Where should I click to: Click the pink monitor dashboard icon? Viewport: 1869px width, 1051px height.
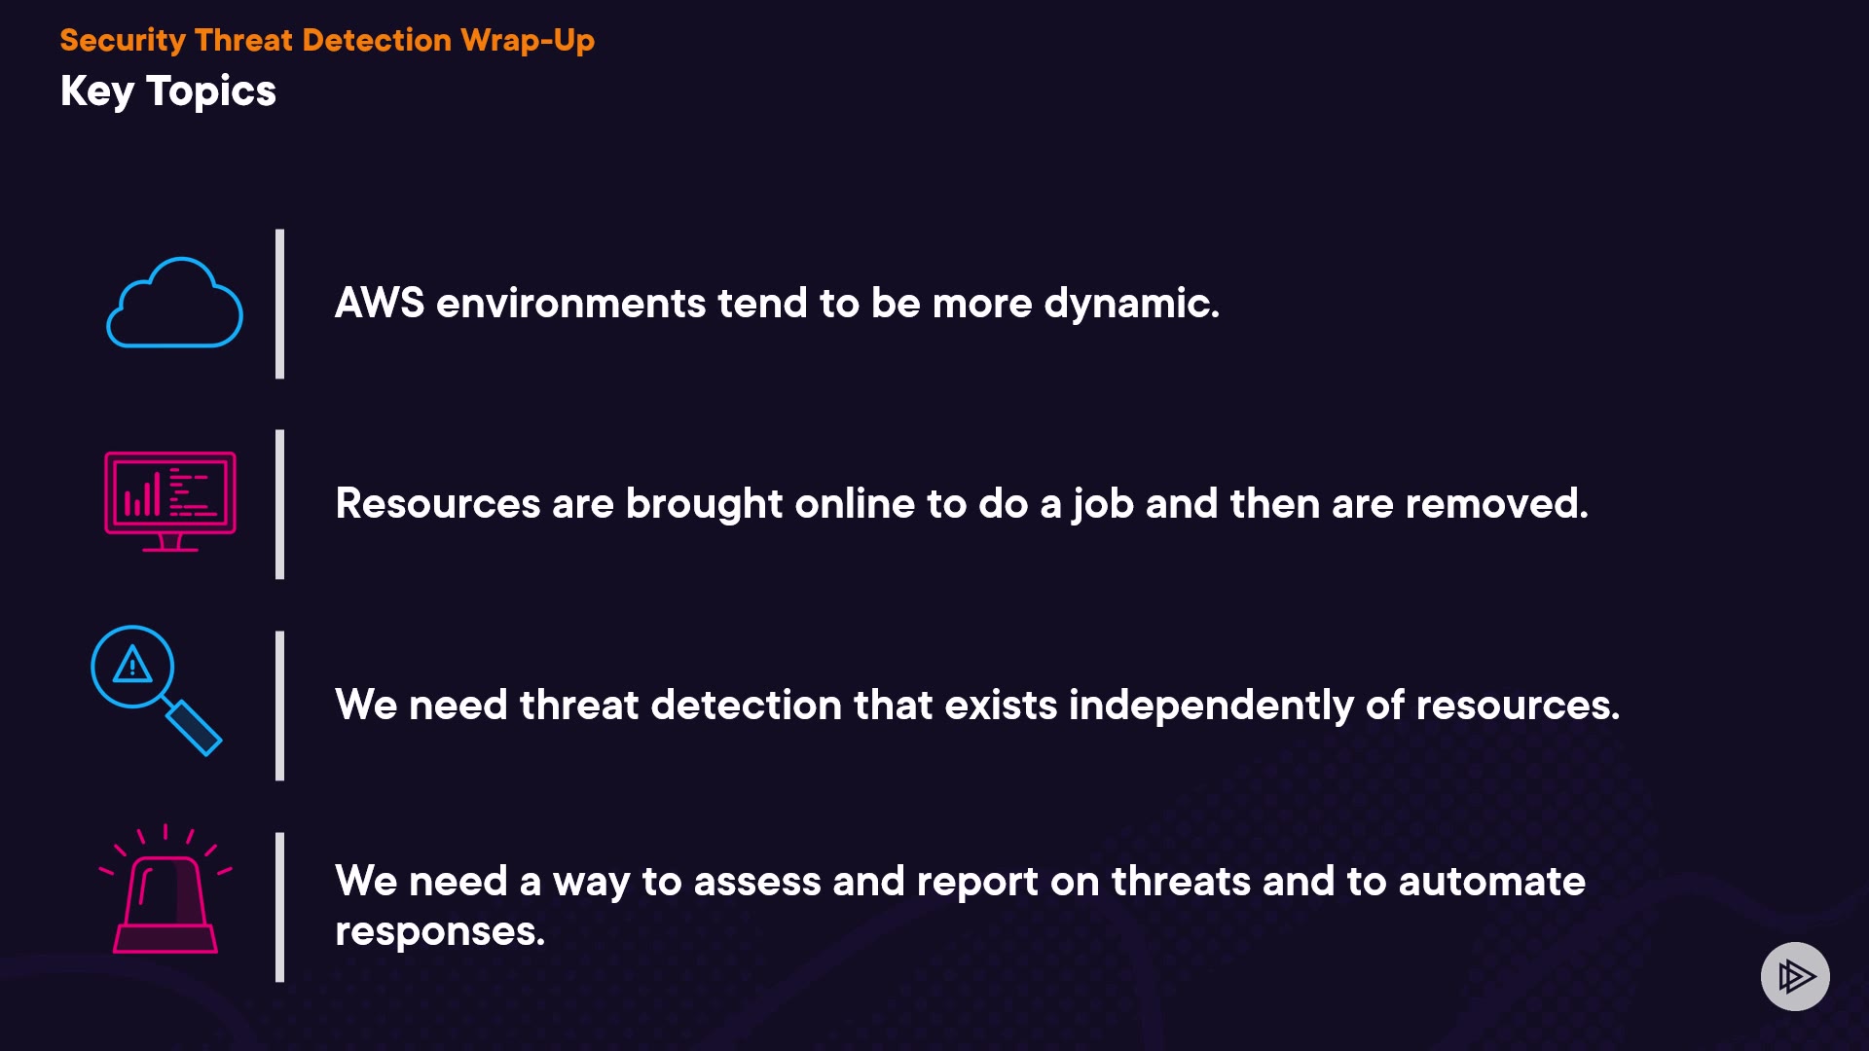pyautogui.click(x=170, y=494)
